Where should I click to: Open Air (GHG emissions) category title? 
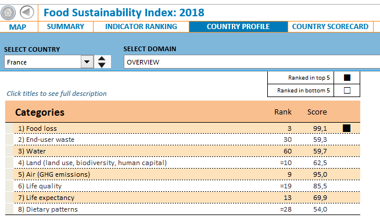tap(54, 174)
